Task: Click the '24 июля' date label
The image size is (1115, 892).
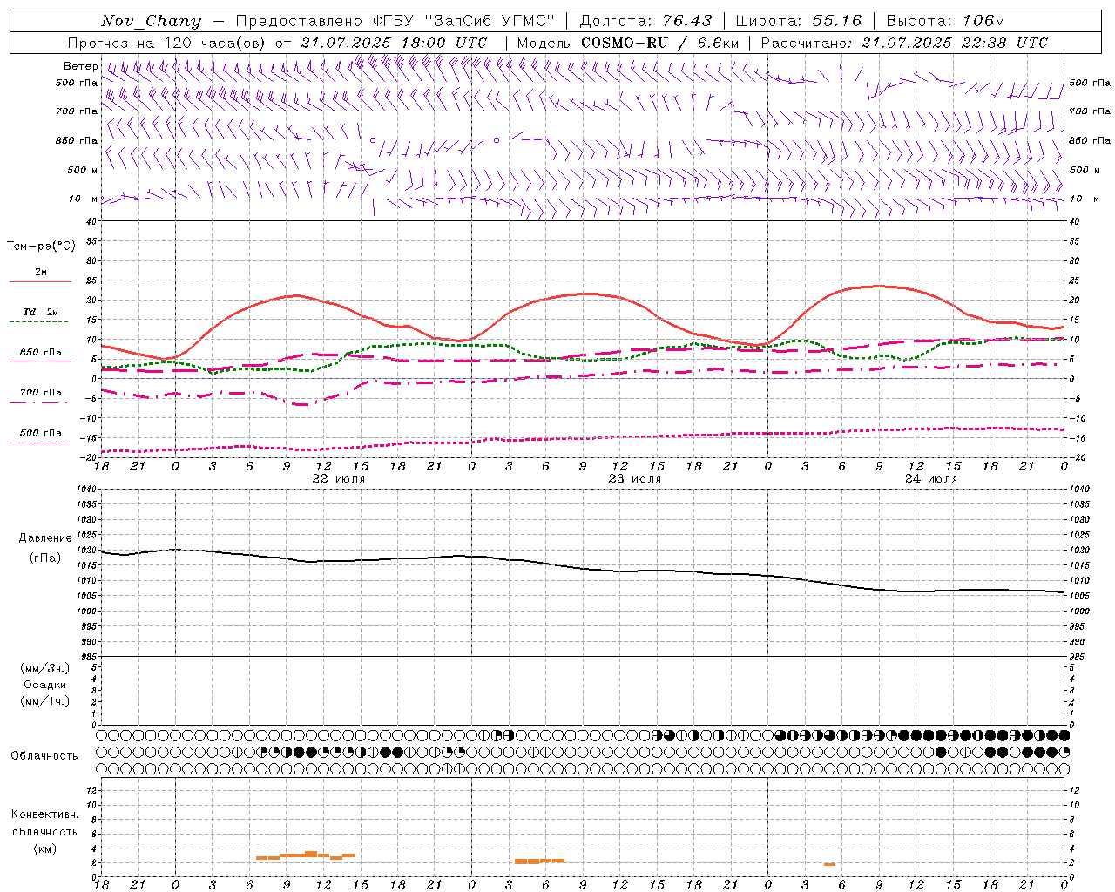Action: pos(931,479)
